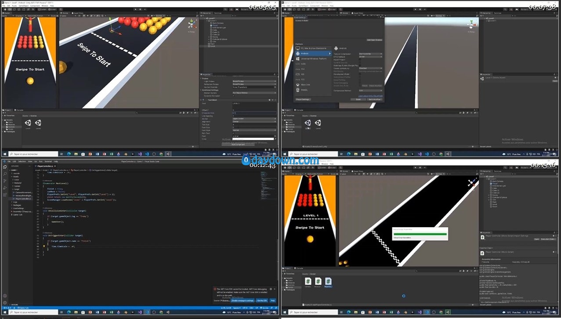Screen dimensions: 561x319
Task: Select the Hand tool in the Text Mesh Unity window
Action: tap(5, 9)
